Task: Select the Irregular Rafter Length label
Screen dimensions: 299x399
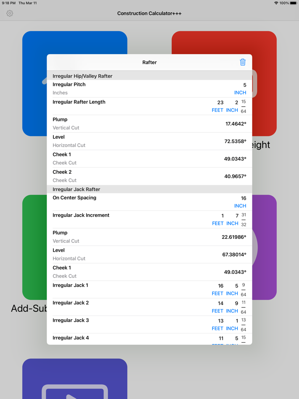Action: coord(79,102)
